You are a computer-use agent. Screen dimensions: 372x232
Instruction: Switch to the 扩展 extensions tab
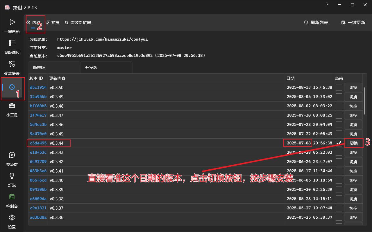[53, 23]
